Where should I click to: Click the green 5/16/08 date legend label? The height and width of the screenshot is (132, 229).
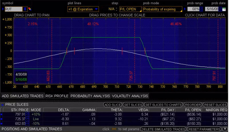21,80
